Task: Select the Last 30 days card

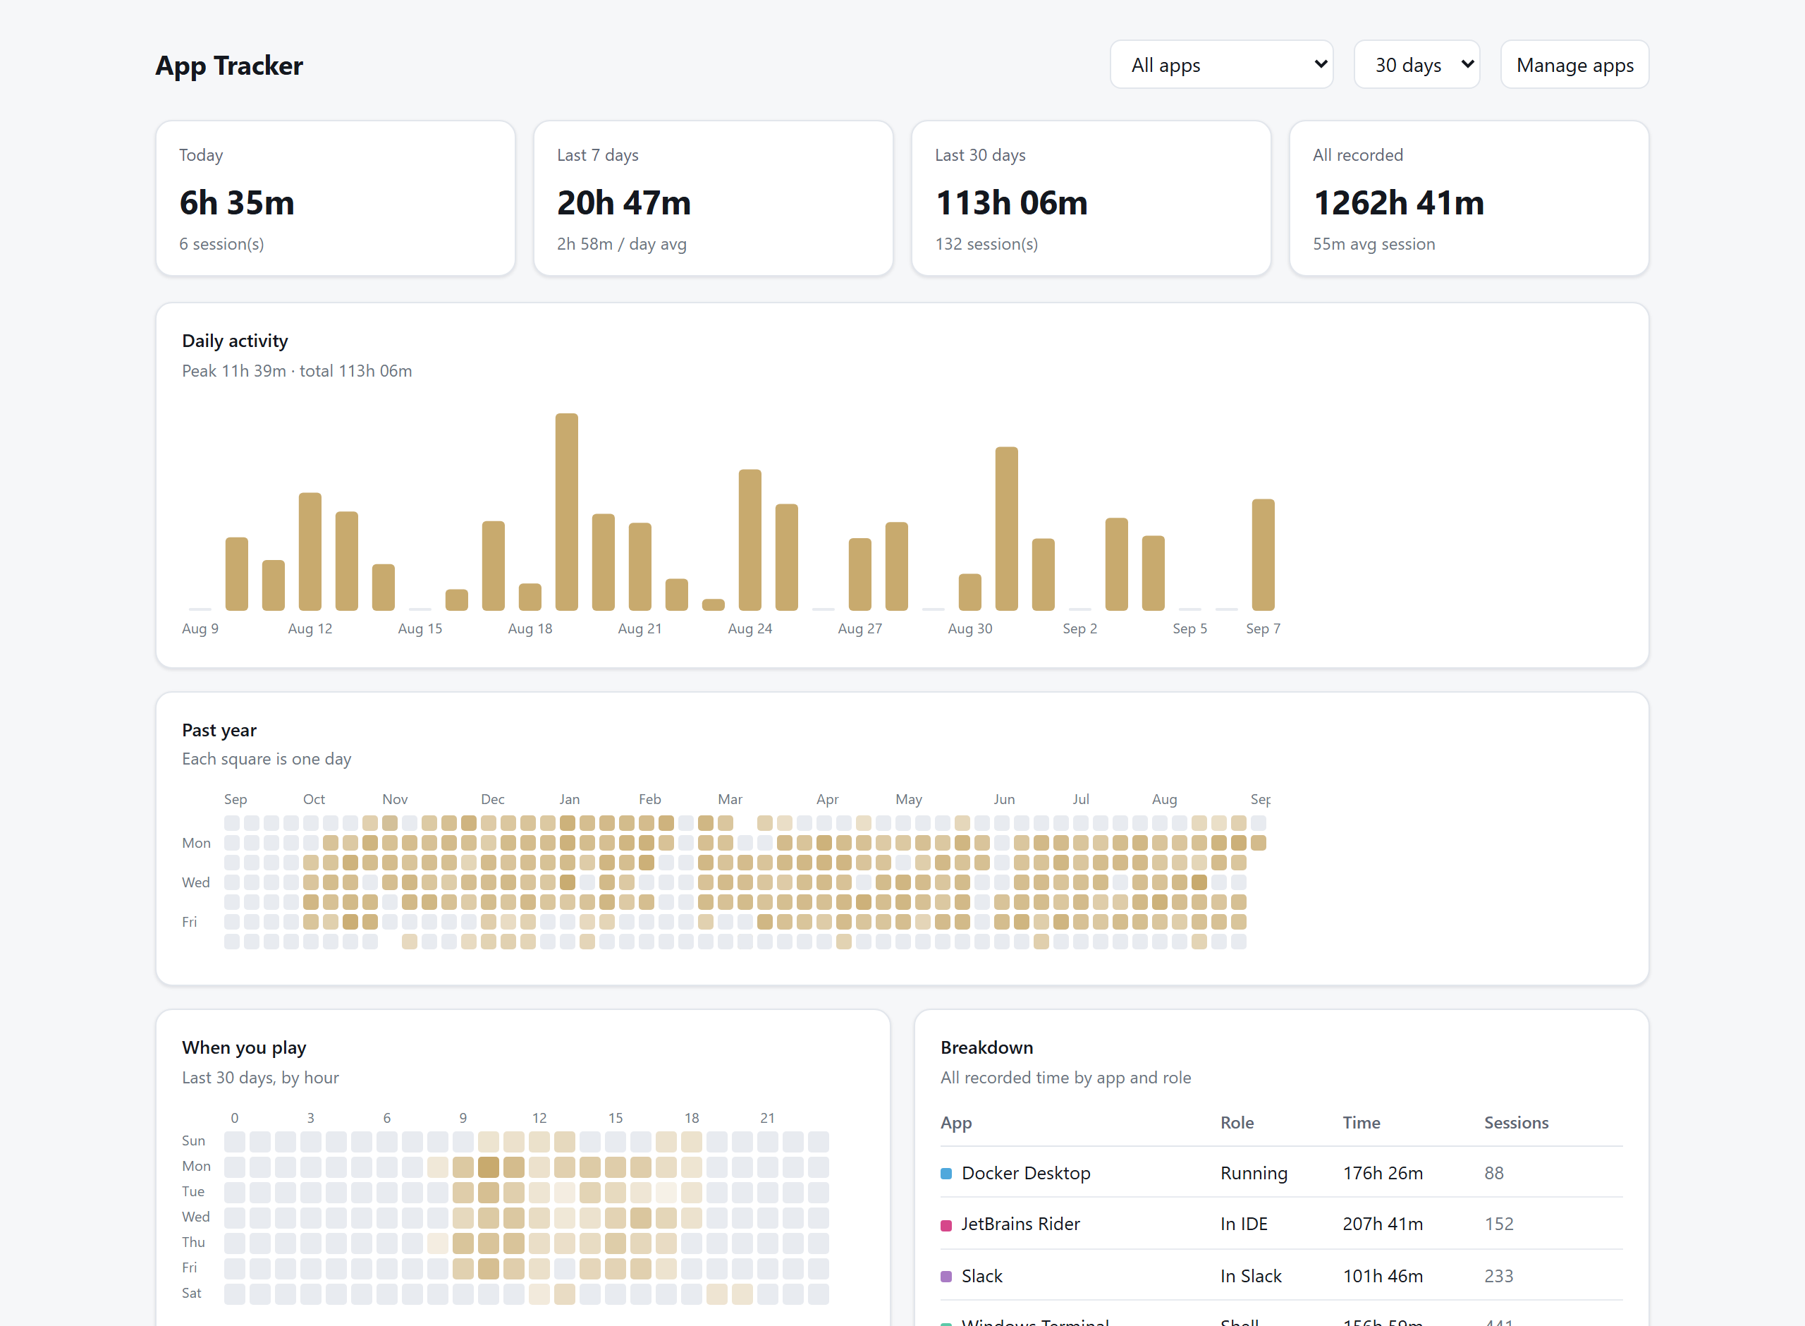Action: (x=1091, y=198)
